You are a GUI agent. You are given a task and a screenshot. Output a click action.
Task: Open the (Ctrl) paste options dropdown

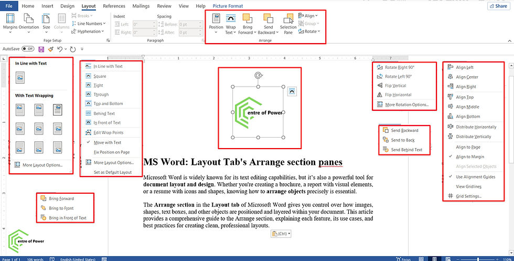tap(281, 234)
